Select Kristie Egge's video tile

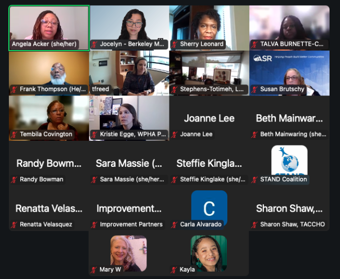click(129, 118)
